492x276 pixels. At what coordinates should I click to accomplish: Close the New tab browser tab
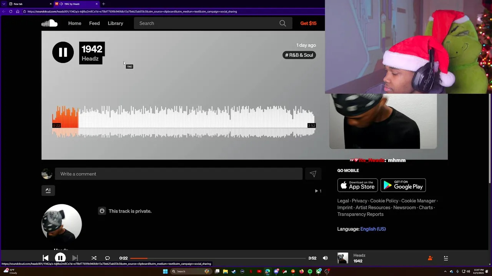coord(51,4)
